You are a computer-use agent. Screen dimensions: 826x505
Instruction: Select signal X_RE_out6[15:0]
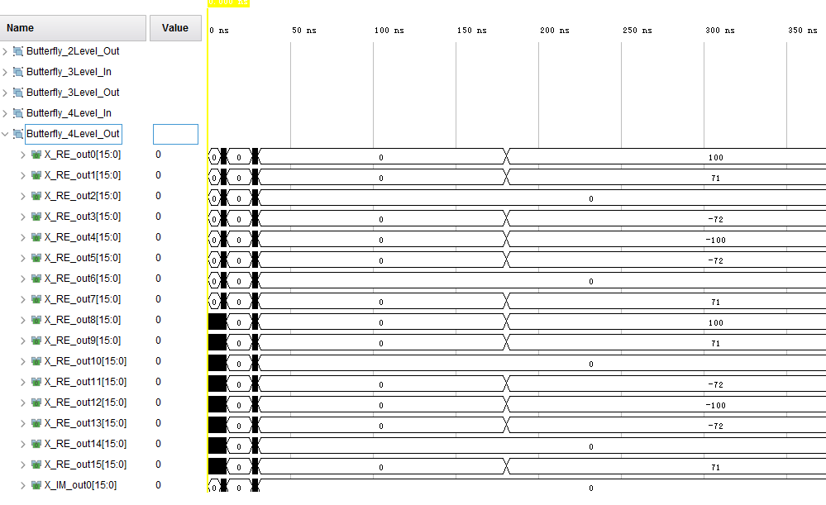pyautogui.click(x=82, y=279)
